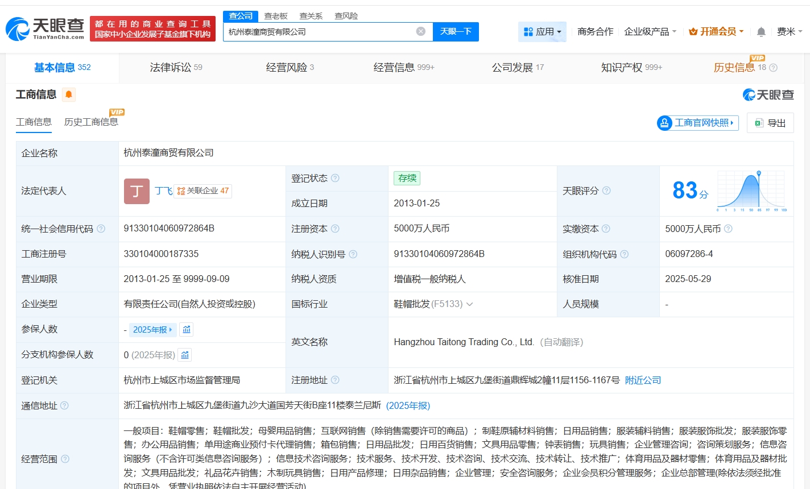Screen dimensions: 810x489
Task: Click the help icon beside 组织机构代码
Action: (x=625, y=254)
